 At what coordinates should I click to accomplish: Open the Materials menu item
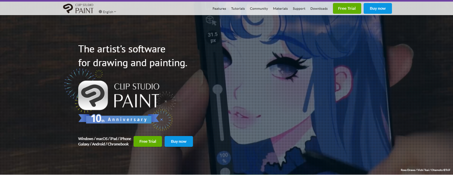[x=280, y=8]
